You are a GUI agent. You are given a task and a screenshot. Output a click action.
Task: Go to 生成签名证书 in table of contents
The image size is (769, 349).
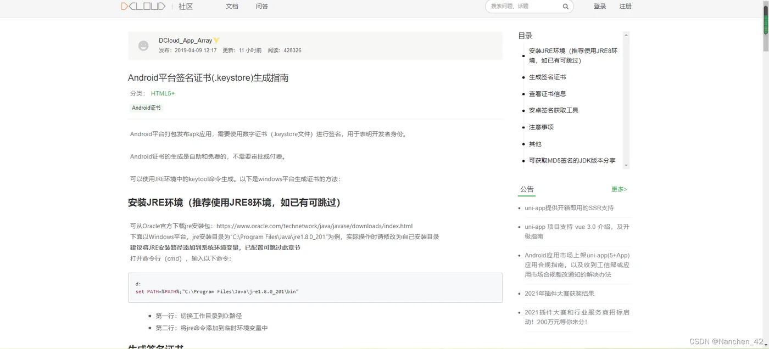tap(547, 77)
